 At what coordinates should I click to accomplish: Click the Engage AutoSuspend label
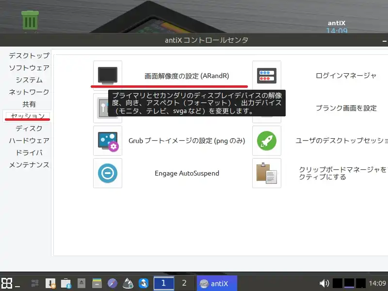point(187,173)
